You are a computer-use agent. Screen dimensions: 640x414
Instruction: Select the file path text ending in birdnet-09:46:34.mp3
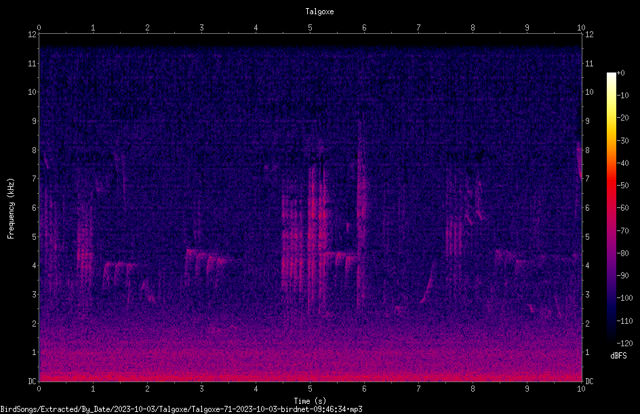click(181, 409)
